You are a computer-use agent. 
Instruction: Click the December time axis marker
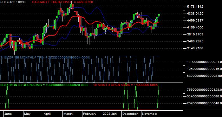coord(130,114)
